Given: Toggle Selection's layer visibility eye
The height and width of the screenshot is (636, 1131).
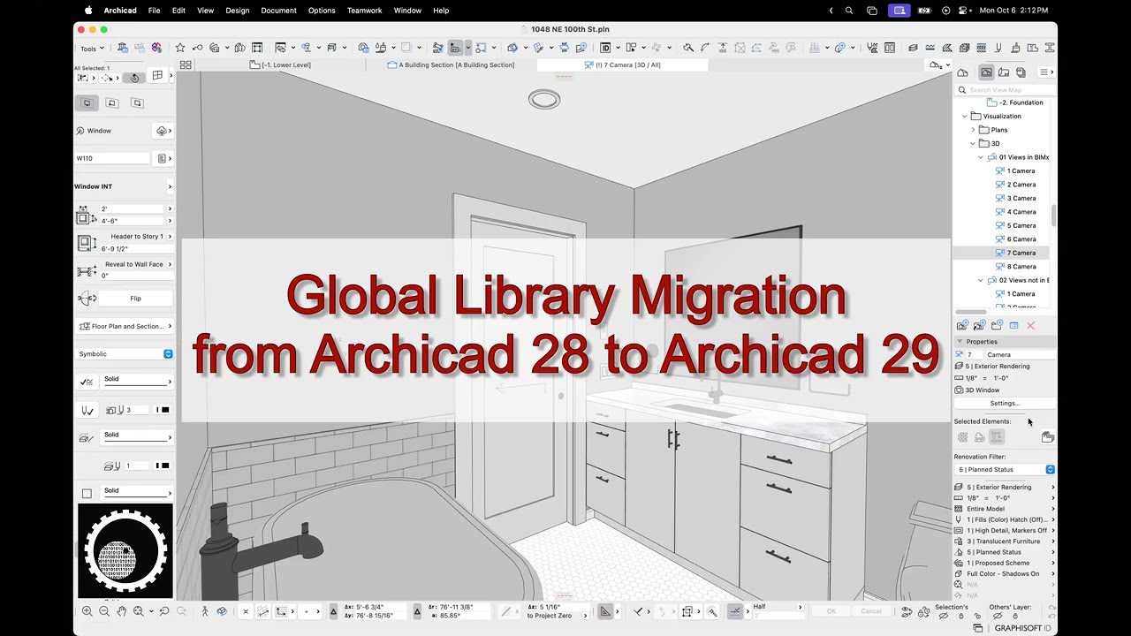Looking at the screenshot, I should pos(944,616).
